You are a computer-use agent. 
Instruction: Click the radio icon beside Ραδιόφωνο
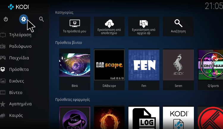[x=3, y=46]
